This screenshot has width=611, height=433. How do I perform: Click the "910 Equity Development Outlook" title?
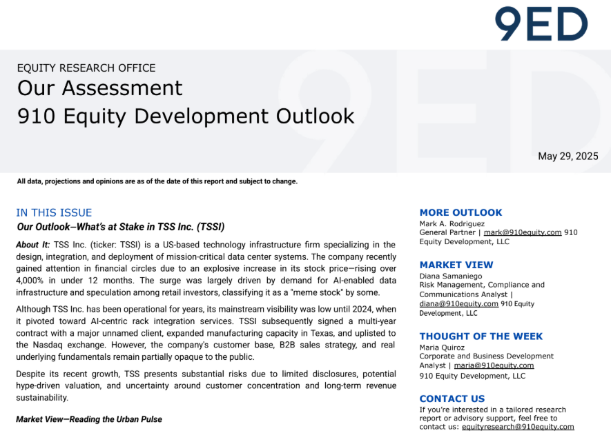(186, 117)
